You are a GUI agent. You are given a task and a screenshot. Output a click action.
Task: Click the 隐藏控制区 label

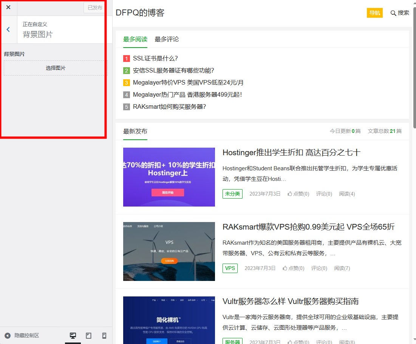point(26,336)
